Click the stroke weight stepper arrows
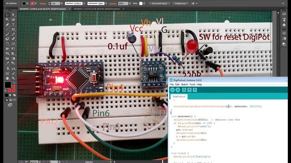This screenshot has height=163, width=291. coord(49,4)
